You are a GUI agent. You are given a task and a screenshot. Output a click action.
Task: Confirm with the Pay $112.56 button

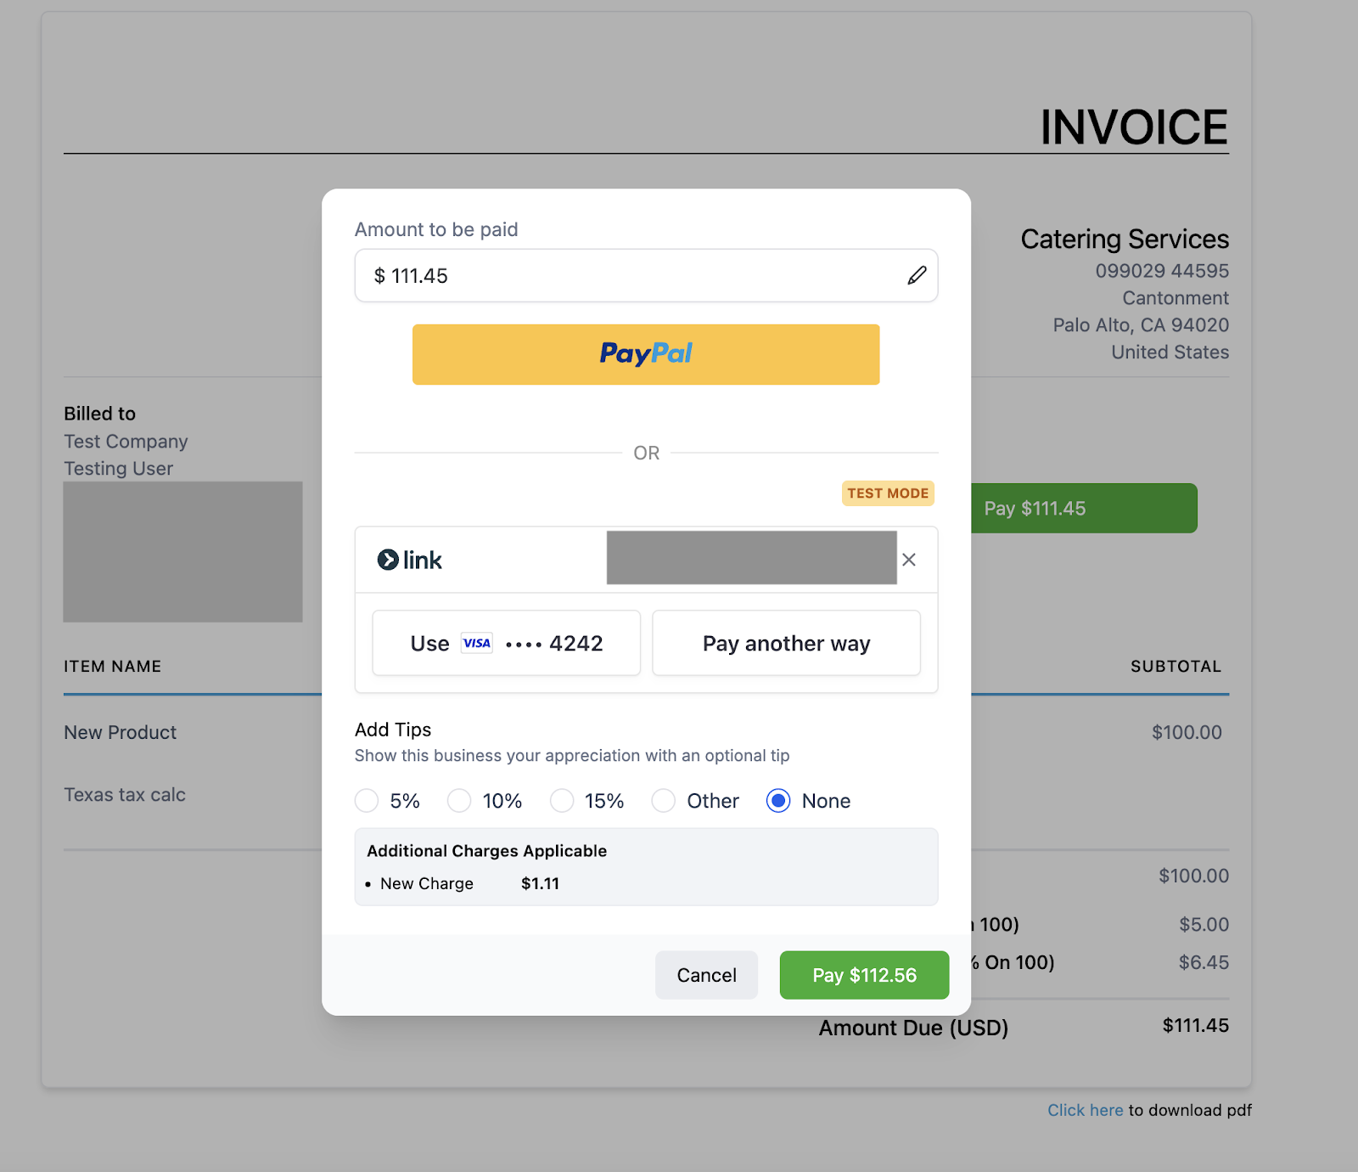tap(864, 975)
